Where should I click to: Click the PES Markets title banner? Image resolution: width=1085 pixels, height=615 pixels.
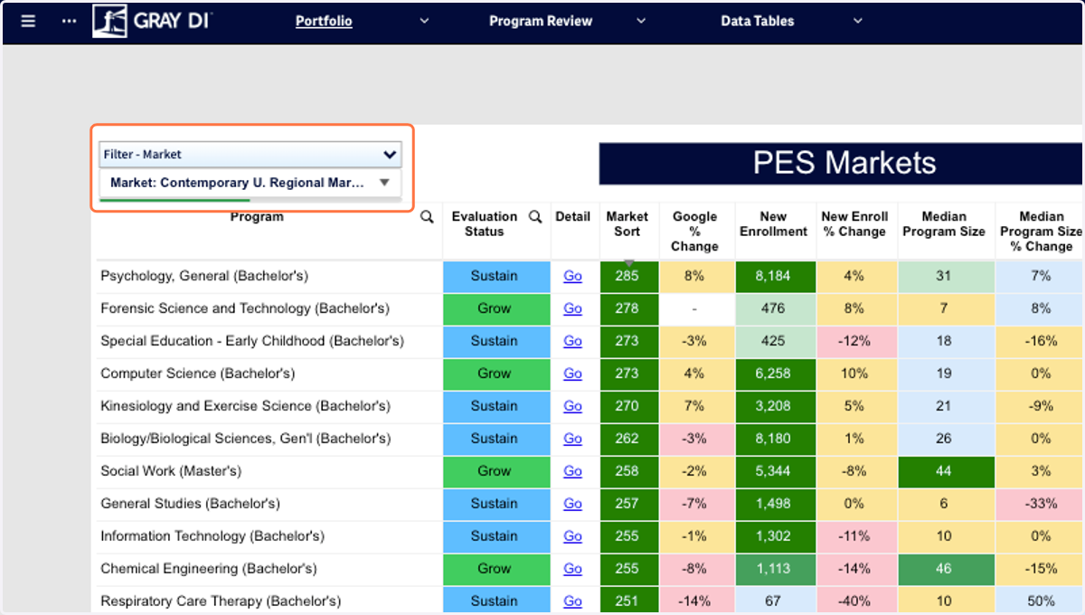point(842,164)
